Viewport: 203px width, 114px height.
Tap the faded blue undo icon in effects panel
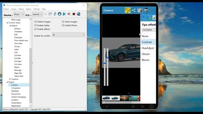tap(143, 18)
